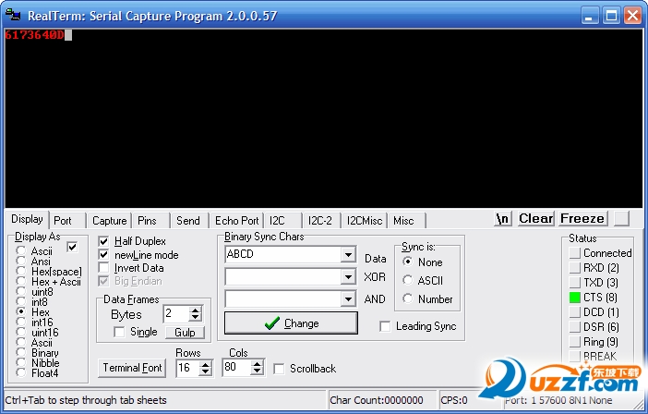This screenshot has width=648, height=414.
Task: Select Nibble display mode
Action: (20, 363)
